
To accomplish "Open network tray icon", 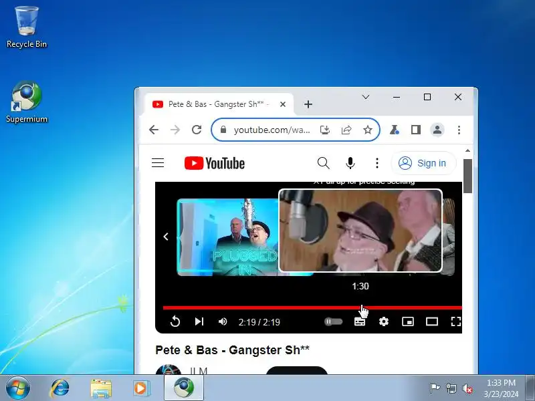I will (451, 388).
